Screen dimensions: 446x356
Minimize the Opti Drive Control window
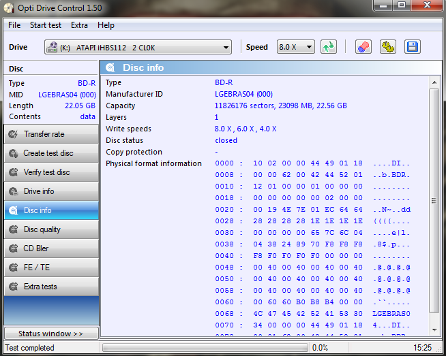[x=383, y=5]
